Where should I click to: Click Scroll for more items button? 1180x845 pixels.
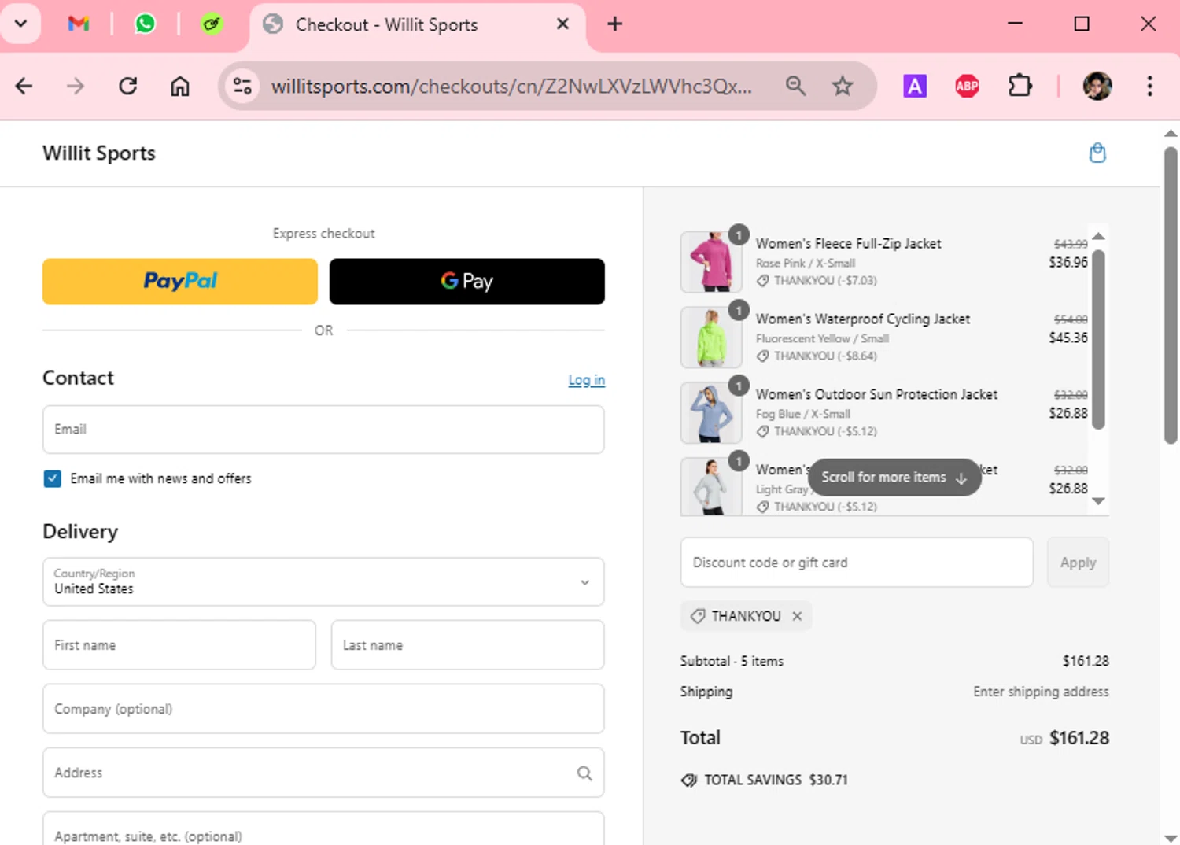pos(894,478)
